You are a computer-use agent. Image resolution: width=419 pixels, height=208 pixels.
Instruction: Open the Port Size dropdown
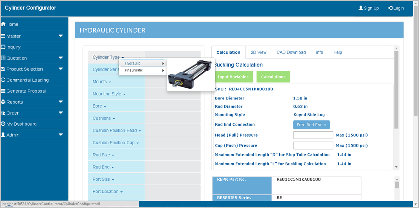[x=104, y=179]
